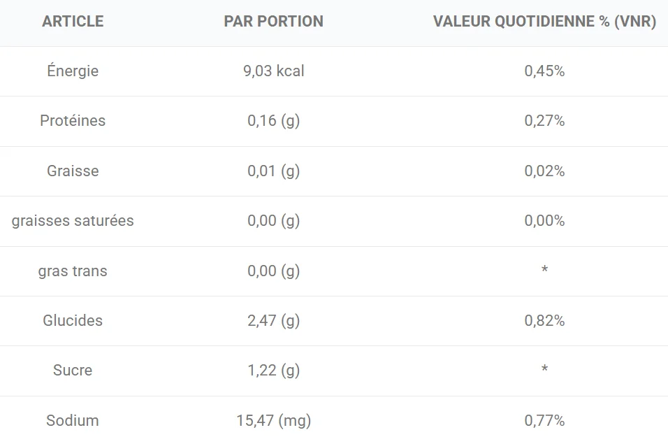The image size is (668, 444).
Task: Click the 1,22 (g) sugar amount
Action: [273, 371]
